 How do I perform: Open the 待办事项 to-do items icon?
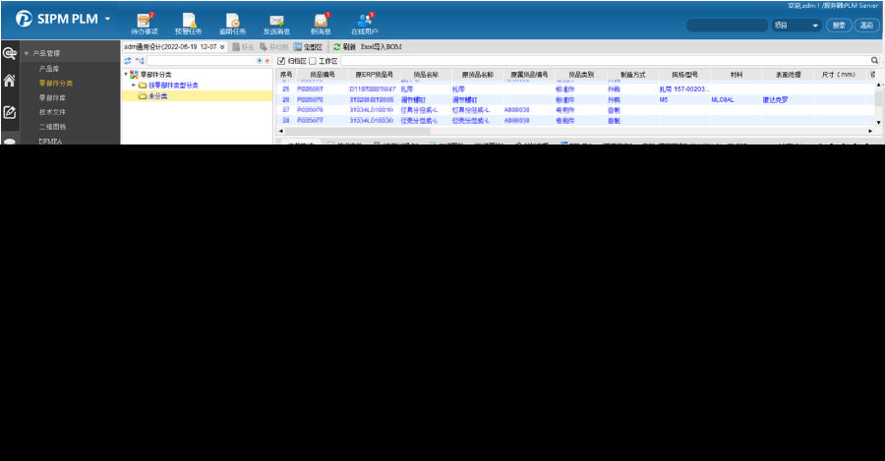pos(146,21)
